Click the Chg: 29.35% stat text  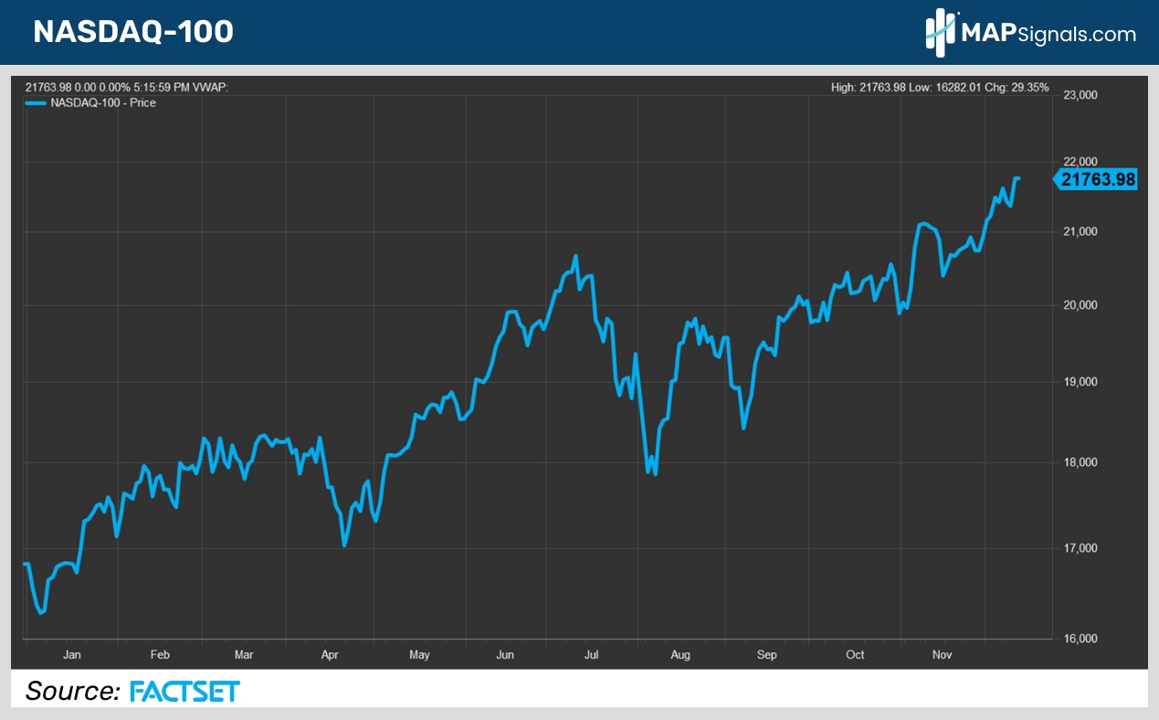click(1018, 88)
